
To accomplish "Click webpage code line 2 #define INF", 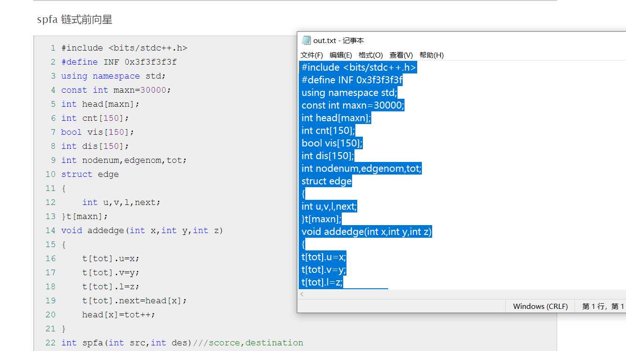I will click(119, 62).
